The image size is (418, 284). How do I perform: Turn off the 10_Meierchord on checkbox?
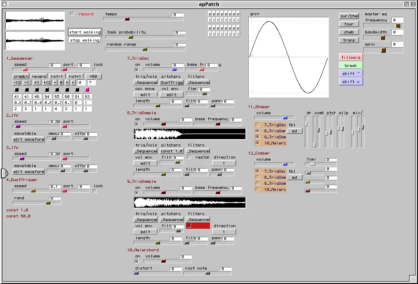[x=137, y=261]
